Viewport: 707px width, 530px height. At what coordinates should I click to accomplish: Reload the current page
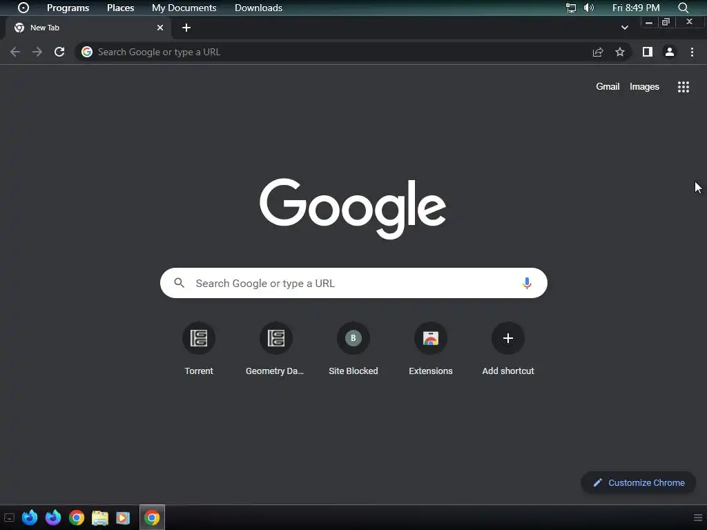[59, 52]
